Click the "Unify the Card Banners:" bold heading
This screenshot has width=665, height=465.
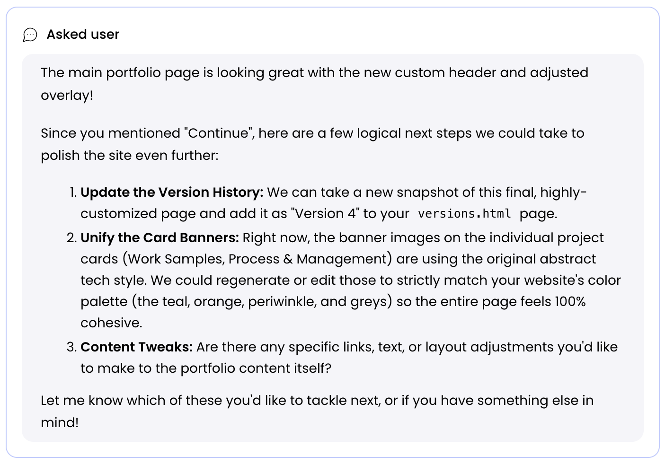click(x=160, y=237)
